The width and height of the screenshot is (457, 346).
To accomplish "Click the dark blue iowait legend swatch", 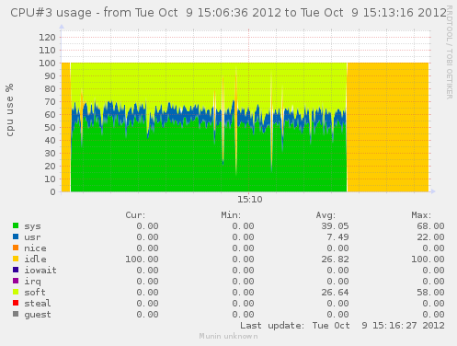I will (16, 270).
